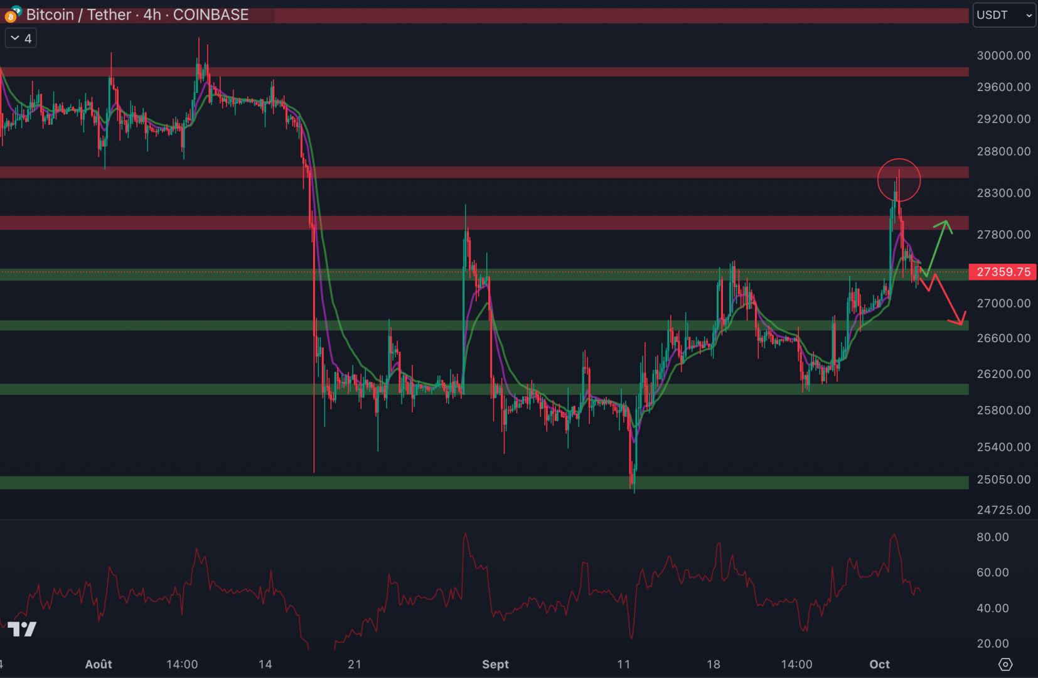Open the chart settings gear icon

[1005, 664]
